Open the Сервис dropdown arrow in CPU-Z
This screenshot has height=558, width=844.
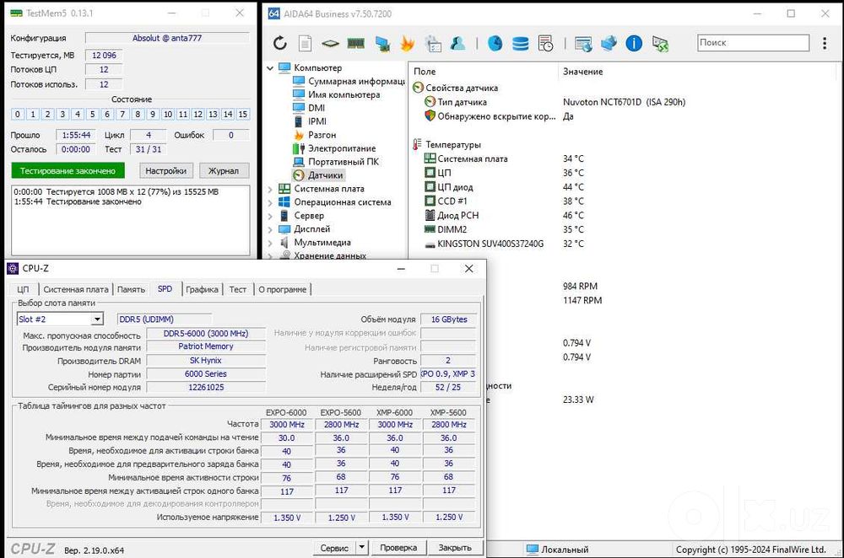(x=362, y=547)
